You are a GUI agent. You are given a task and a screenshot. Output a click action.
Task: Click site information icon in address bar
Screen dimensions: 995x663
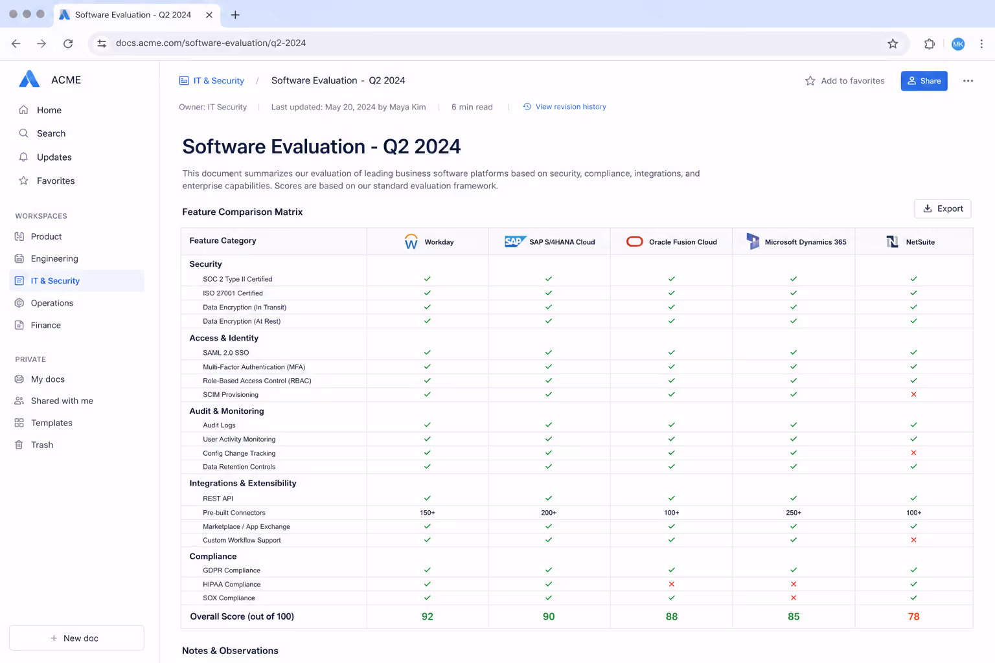coord(102,43)
